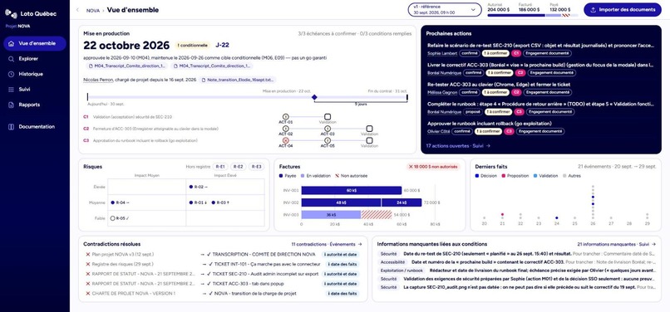
Task: Open the 21 informations manquantes Suivi link
Action: click(617, 244)
